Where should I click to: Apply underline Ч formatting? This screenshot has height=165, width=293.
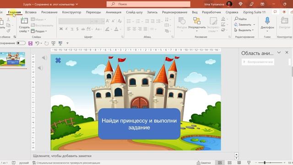click(x=72, y=29)
